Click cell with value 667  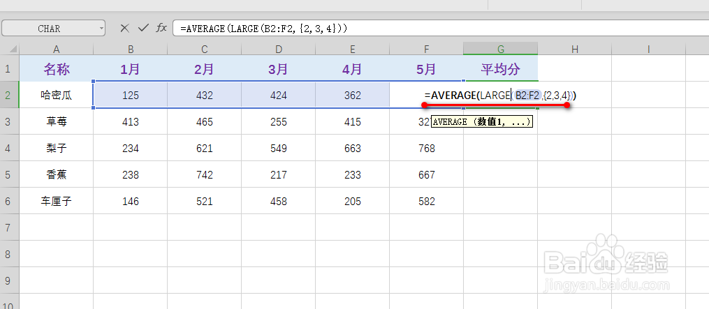point(426,174)
